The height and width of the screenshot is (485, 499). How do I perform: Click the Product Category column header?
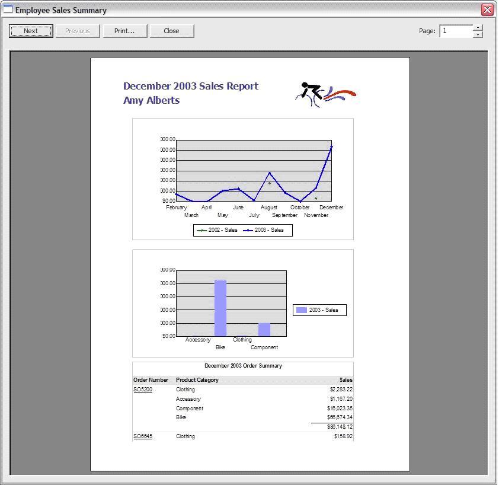(x=197, y=380)
